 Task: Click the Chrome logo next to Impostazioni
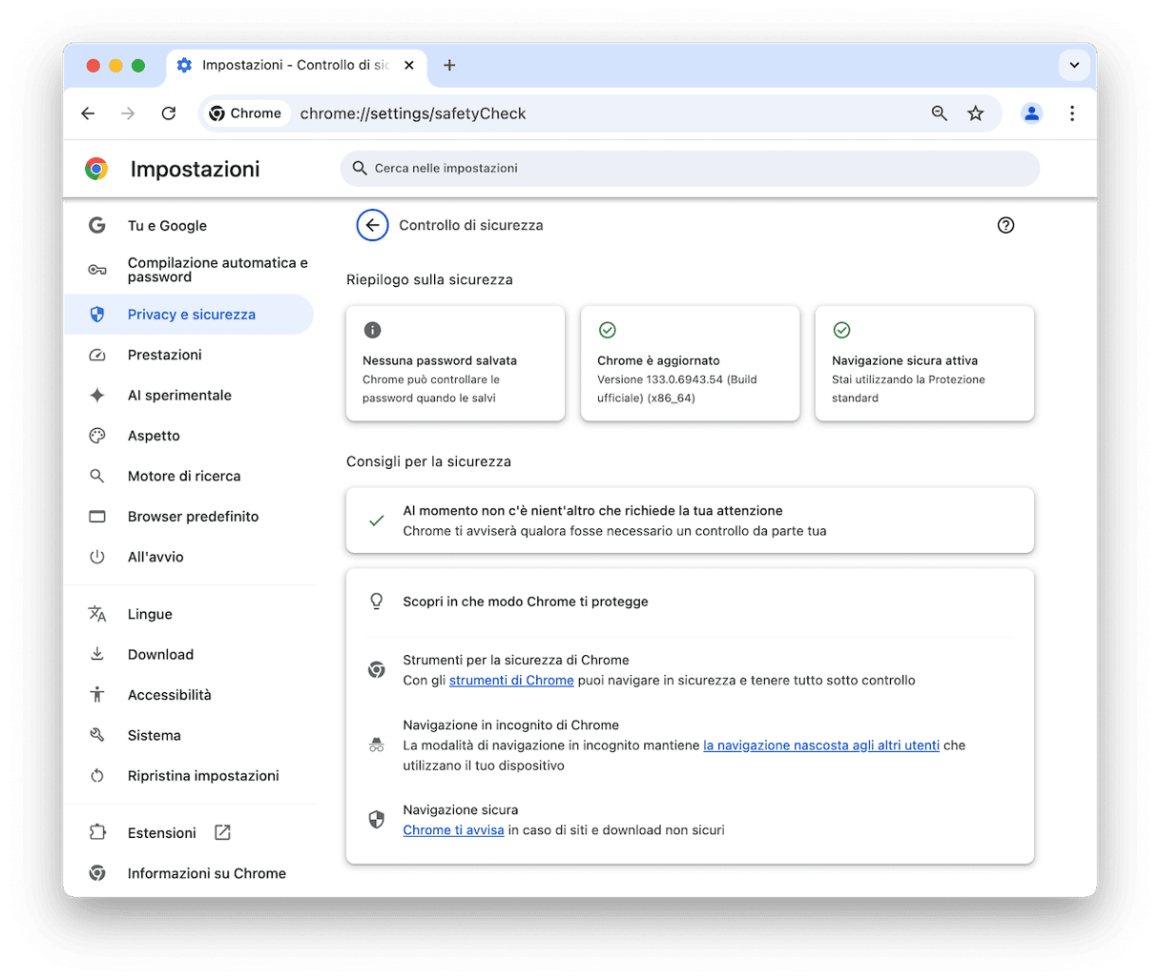pyautogui.click(x=96, y=169)
